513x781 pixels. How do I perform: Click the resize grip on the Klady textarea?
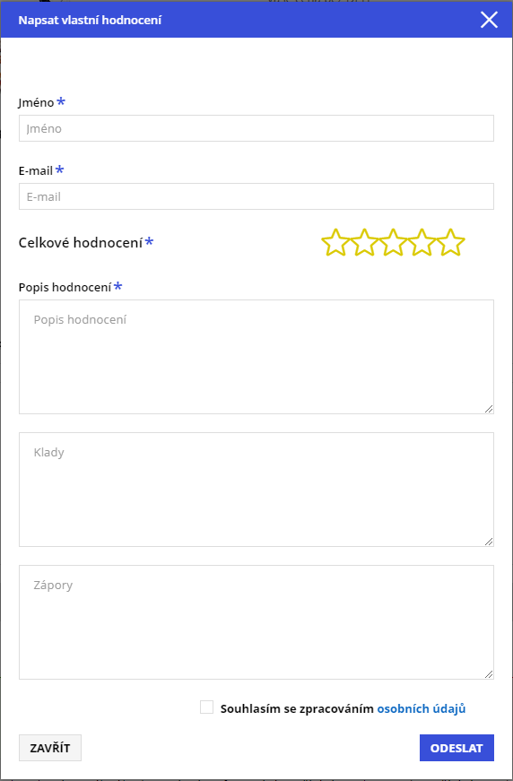coord(489,542)
